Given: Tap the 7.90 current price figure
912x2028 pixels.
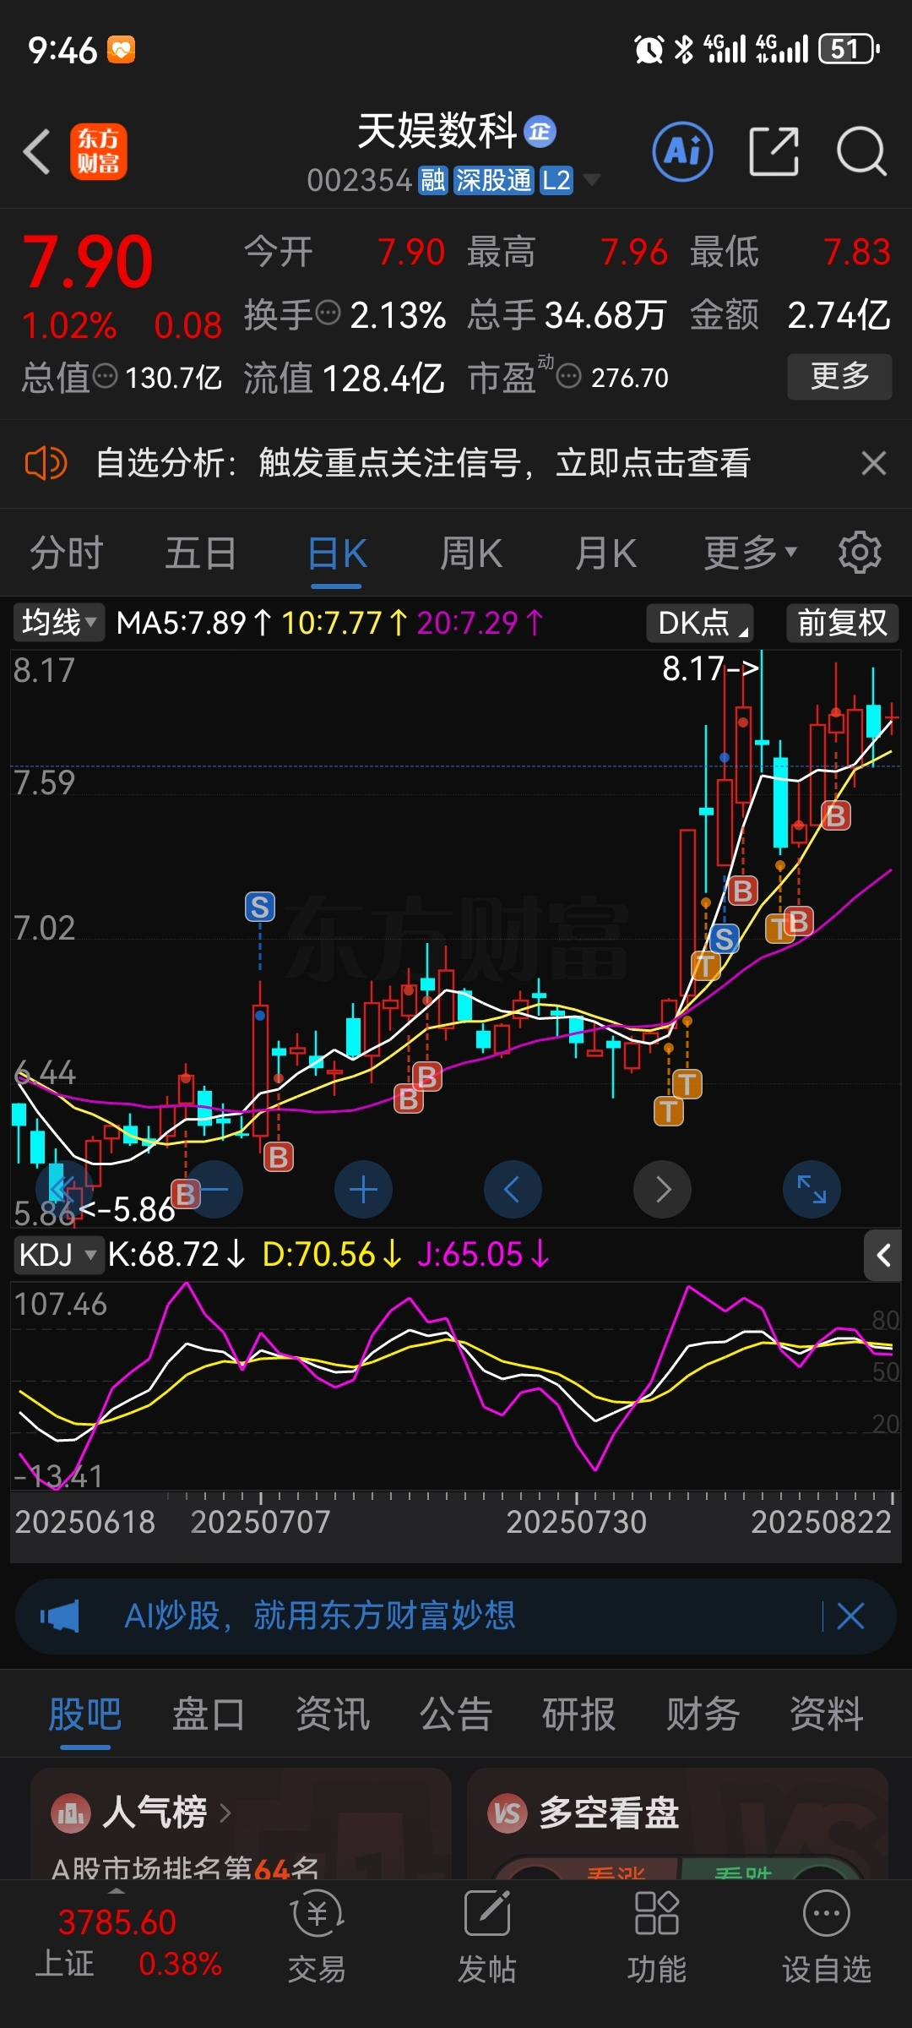Looking at the screenshot, I should click(87, 262).
